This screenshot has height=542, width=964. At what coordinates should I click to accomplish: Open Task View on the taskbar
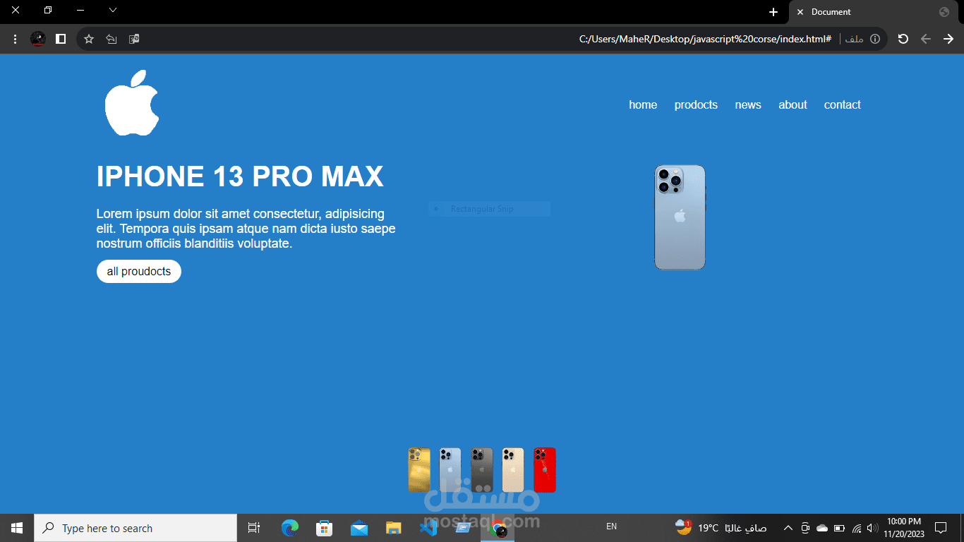254,528
